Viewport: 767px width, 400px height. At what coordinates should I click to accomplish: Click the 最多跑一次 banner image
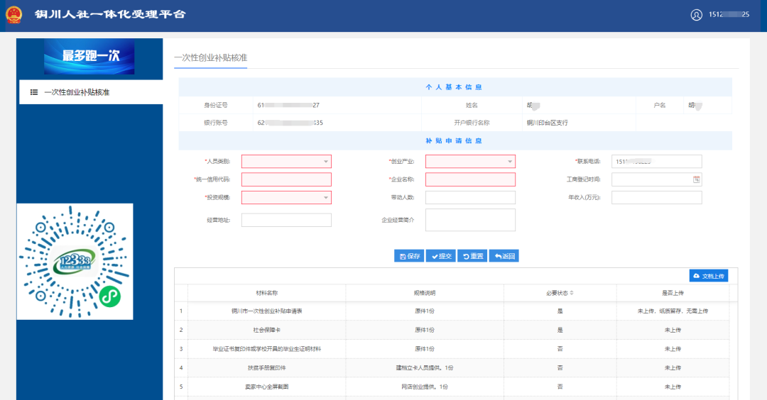tap(89, 57)
